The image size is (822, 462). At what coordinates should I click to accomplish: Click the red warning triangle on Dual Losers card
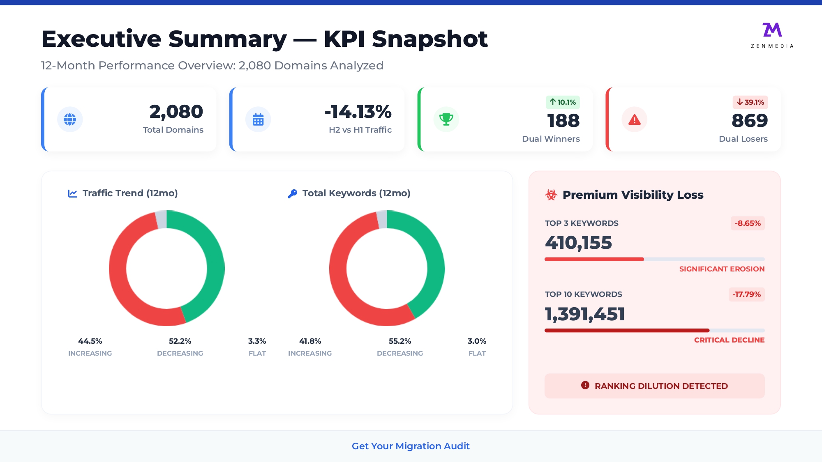(x=634, y=119)
